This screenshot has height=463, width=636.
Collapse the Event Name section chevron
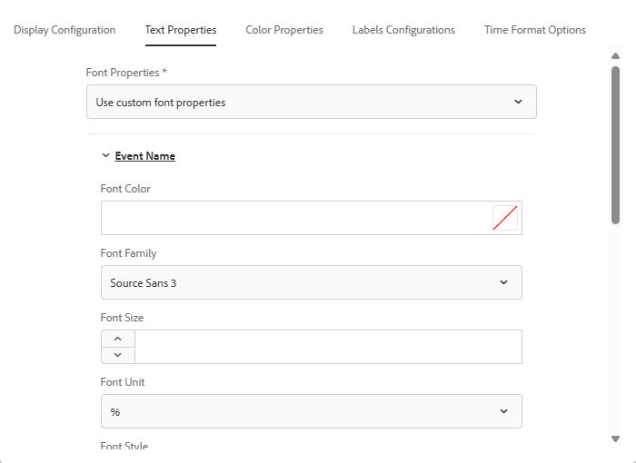pyautogui.click(x=105, y=155)
